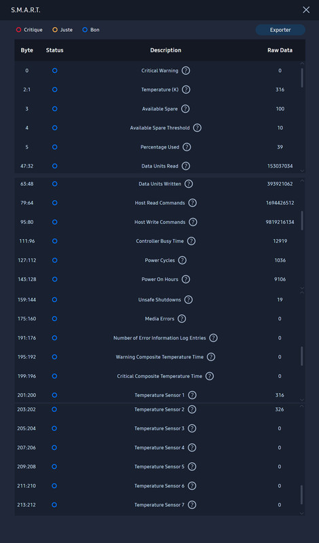Open help icon next to Power On Hours
The image size is (319, 543).
click(186, 279)
